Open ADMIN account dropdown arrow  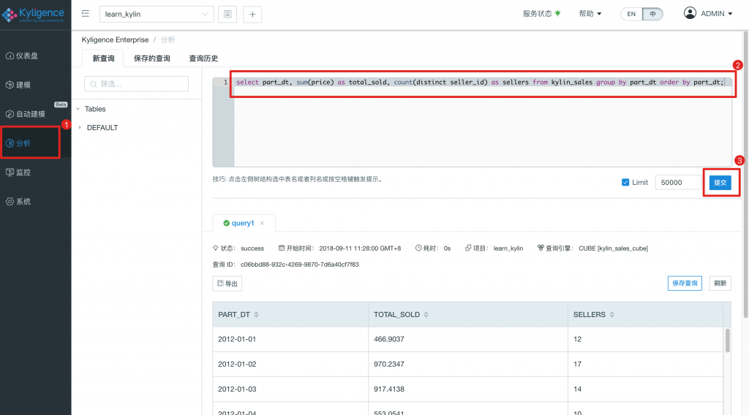pos(730,14)
